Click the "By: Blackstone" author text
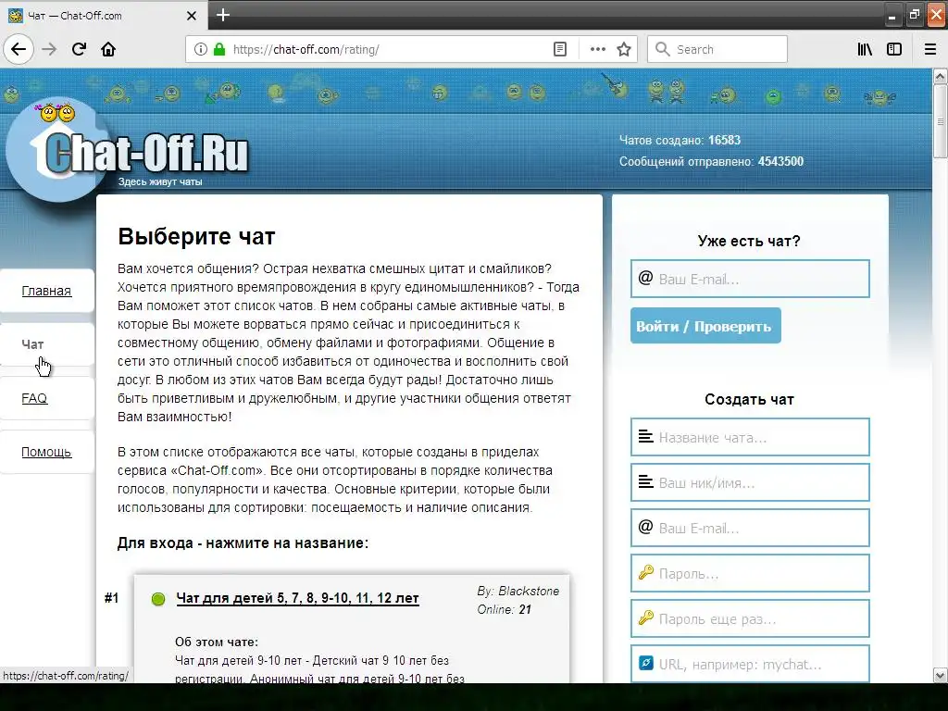This screenshot has width=948, height=711. pyautogui.click(x=518, y=592)
